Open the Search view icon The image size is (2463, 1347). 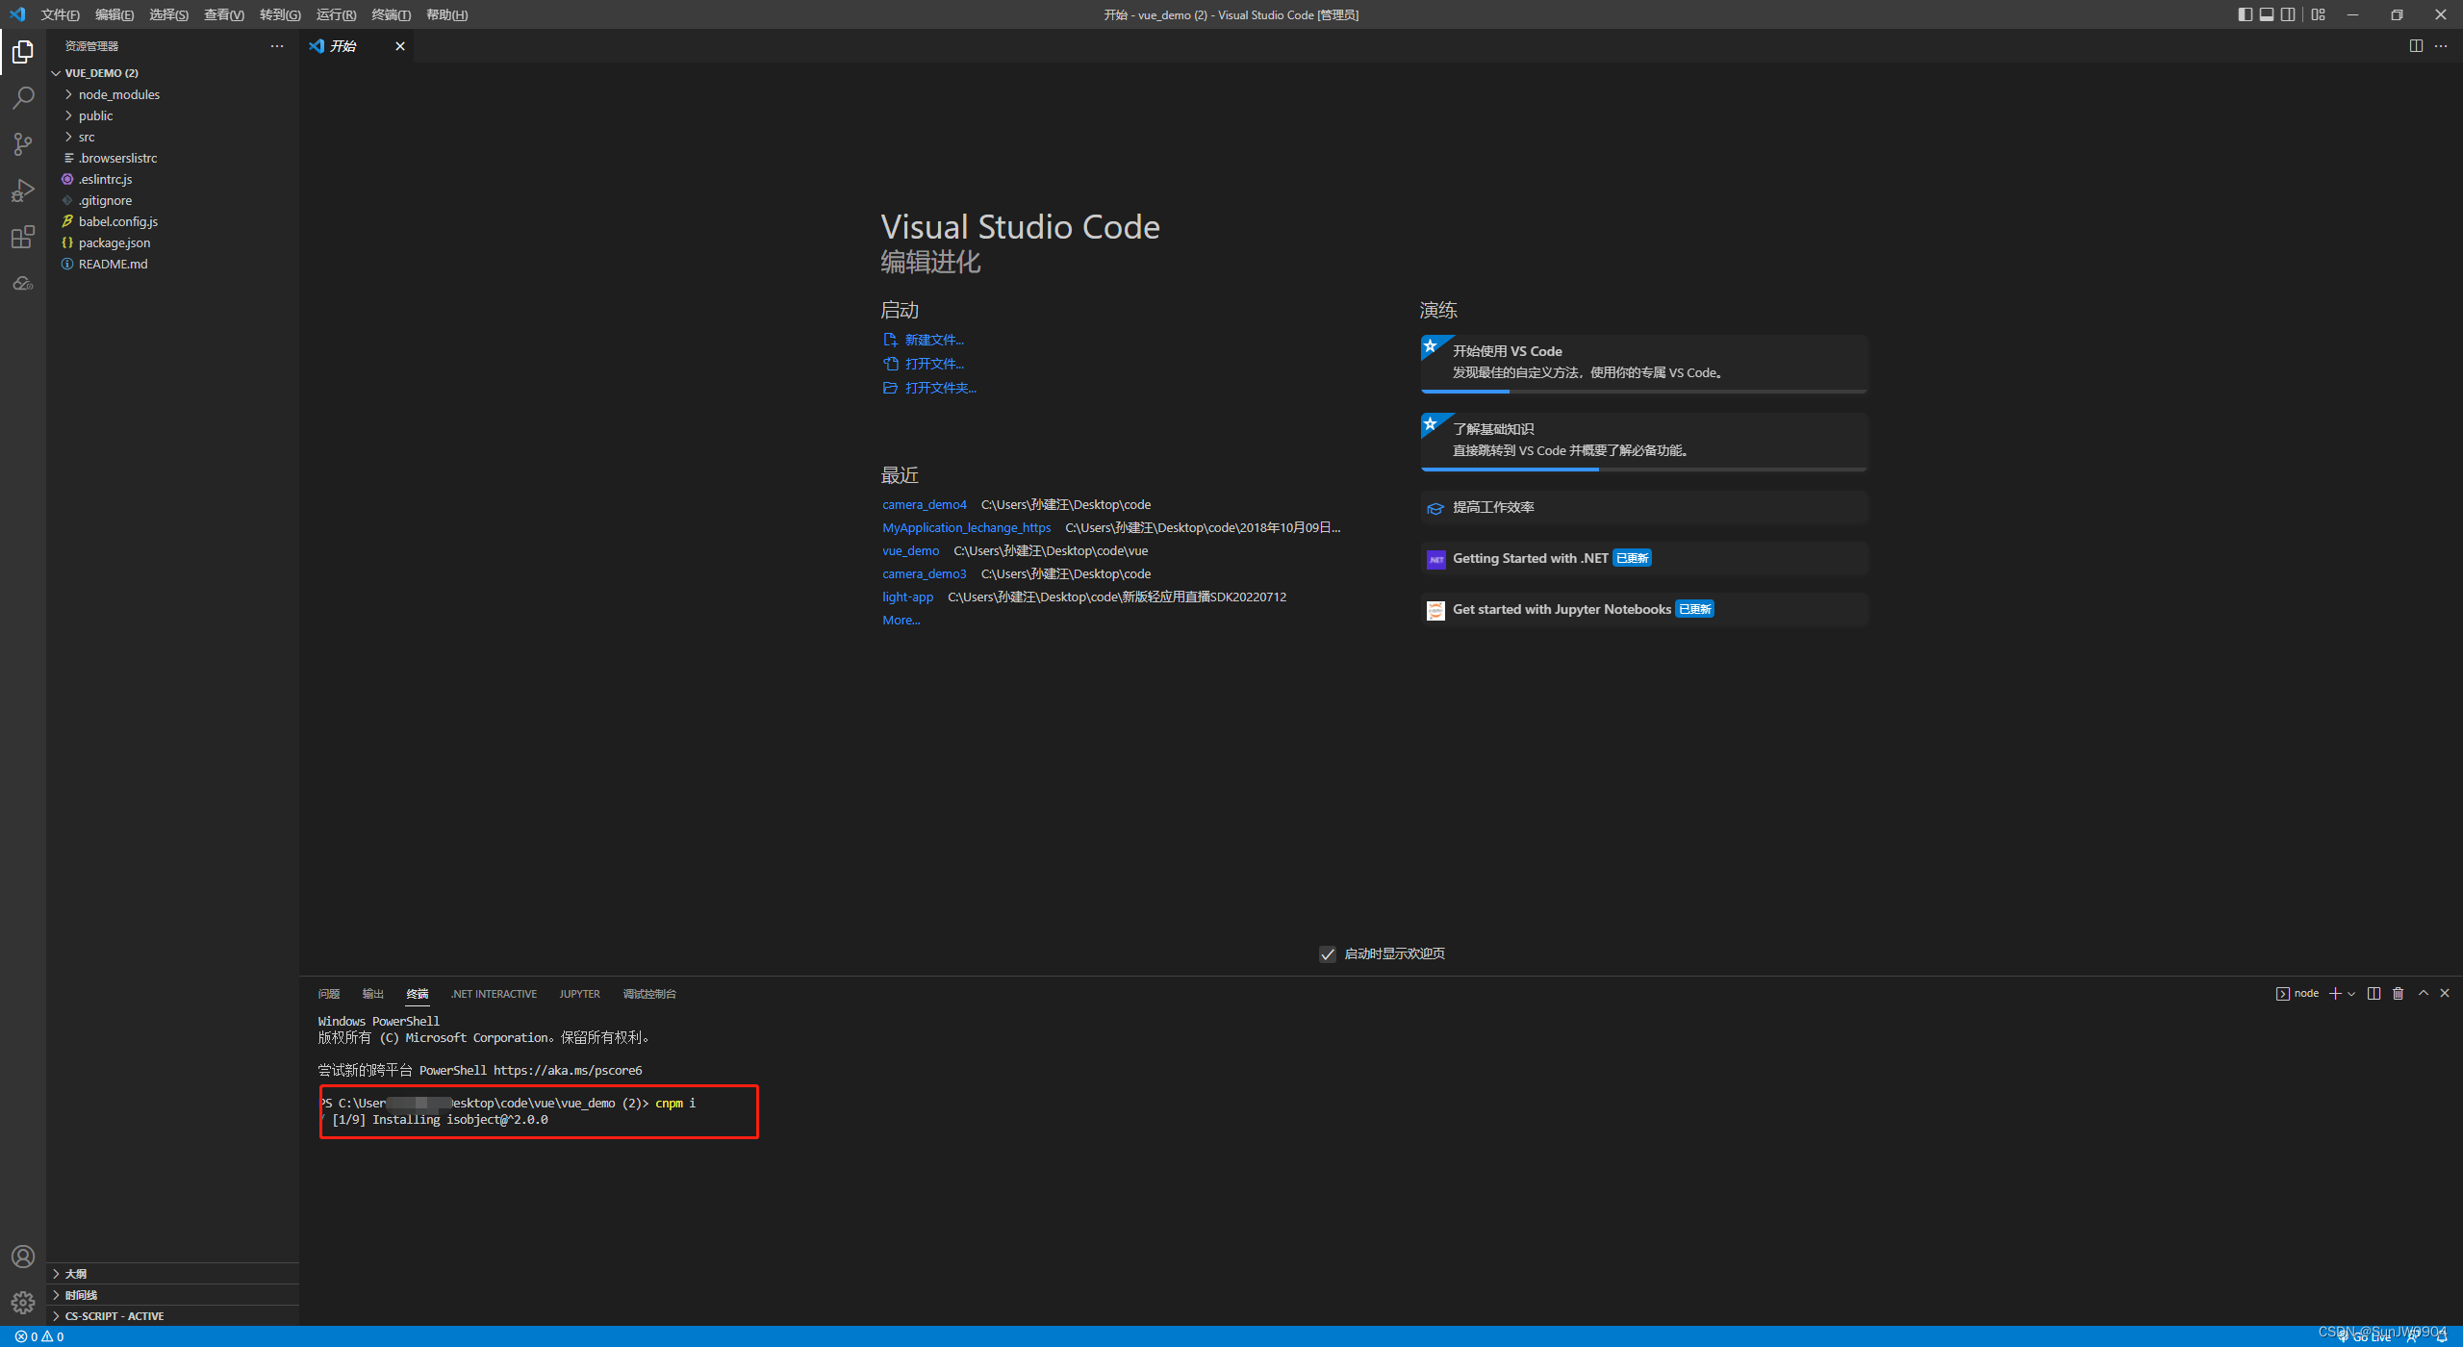[x=23, y=98]
